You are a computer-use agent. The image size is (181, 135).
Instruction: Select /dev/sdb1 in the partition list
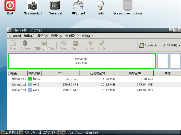click(19, 79)
